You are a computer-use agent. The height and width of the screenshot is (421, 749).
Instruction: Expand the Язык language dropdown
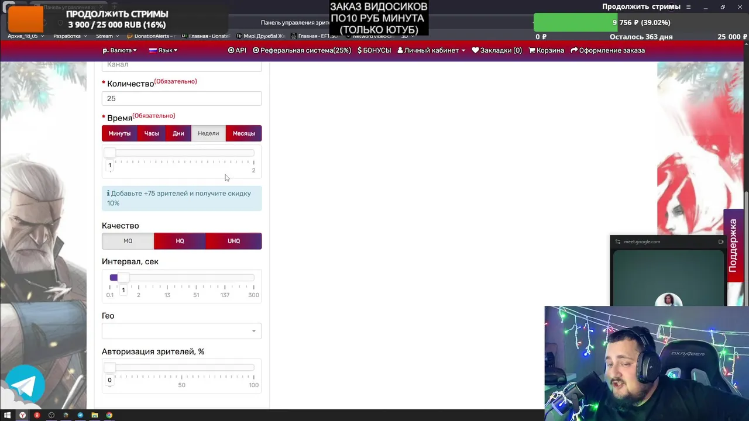(x=163, y=50)
